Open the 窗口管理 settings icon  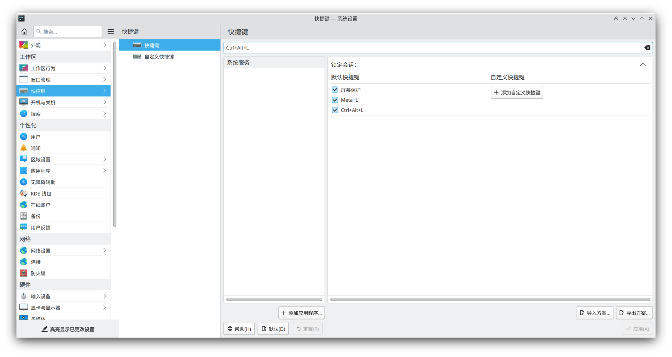24,79
